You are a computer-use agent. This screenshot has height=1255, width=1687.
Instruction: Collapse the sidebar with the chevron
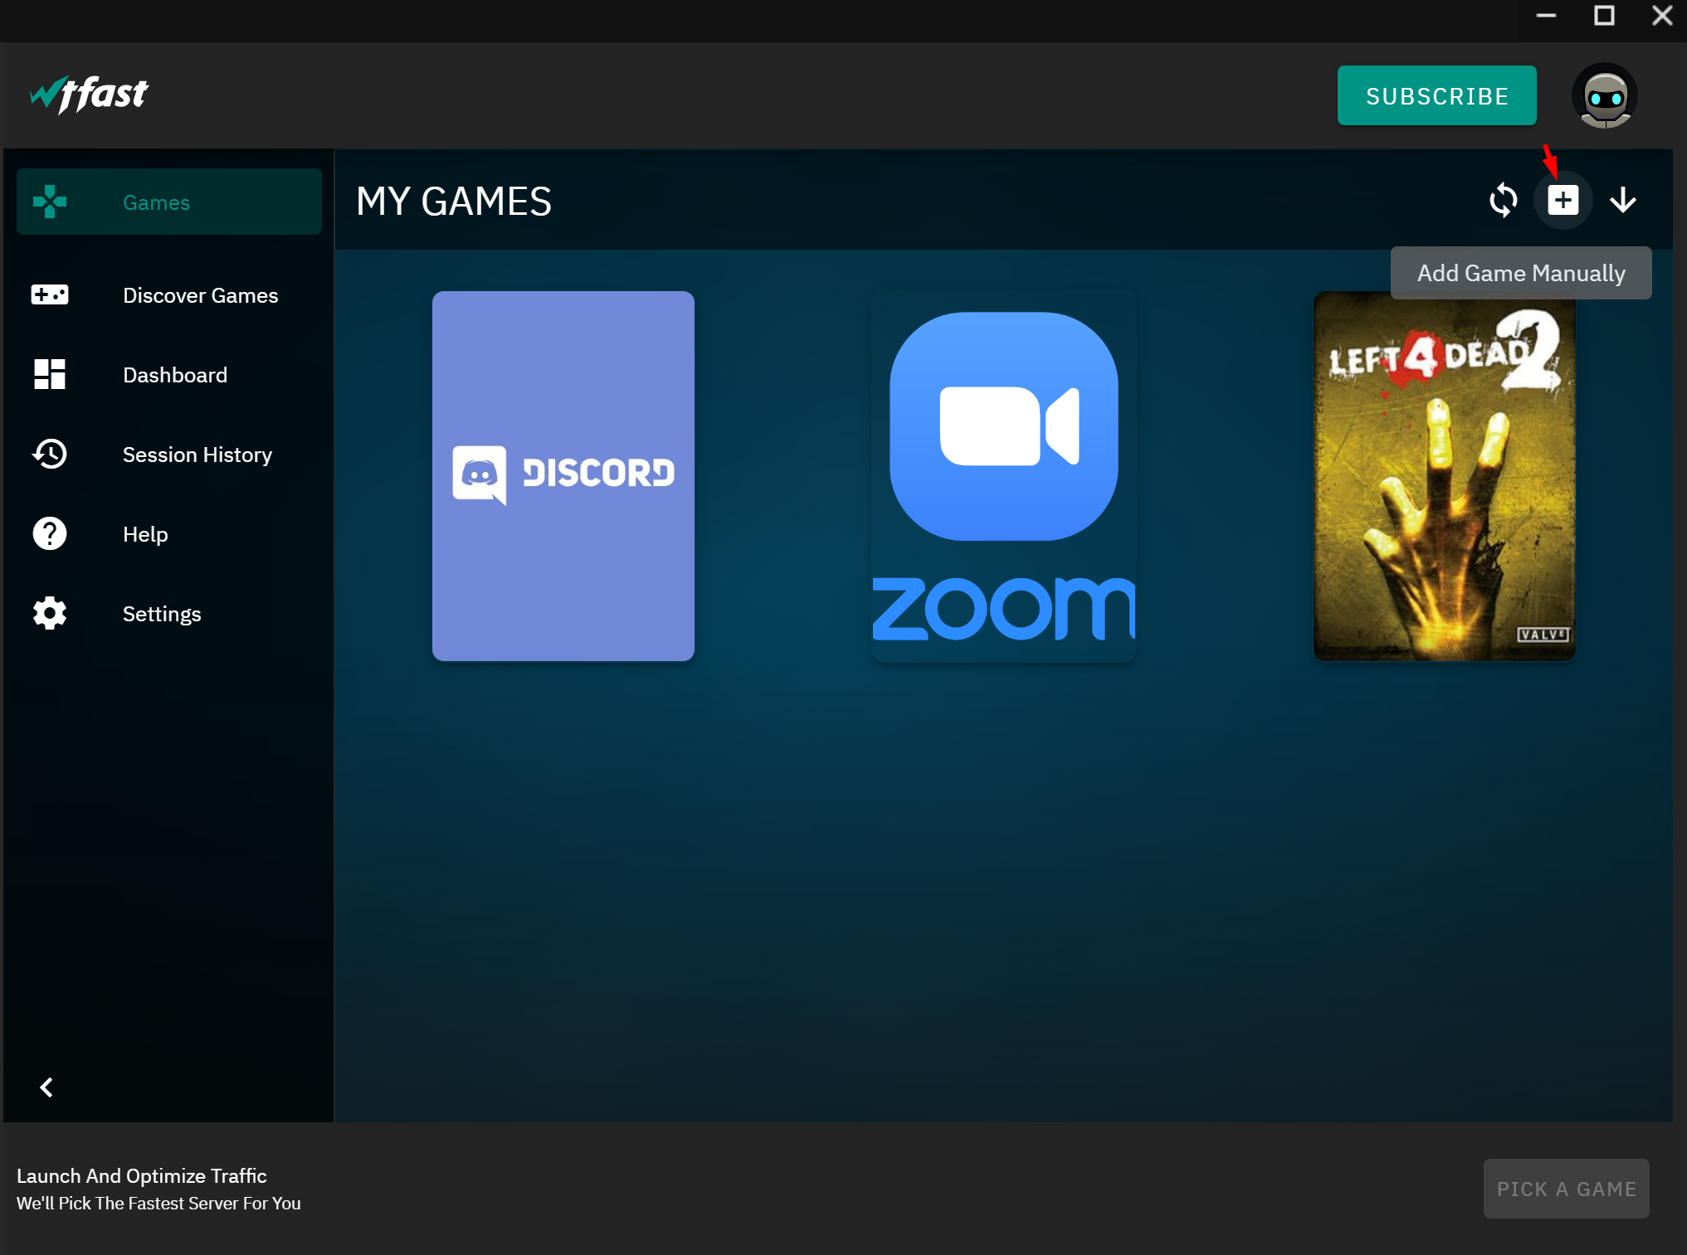(x=46, y=1087)
